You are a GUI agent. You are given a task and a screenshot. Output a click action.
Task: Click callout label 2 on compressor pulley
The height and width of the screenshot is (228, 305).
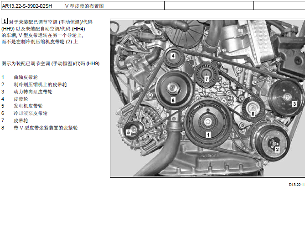pyautogui.click(x=277, y=150)
